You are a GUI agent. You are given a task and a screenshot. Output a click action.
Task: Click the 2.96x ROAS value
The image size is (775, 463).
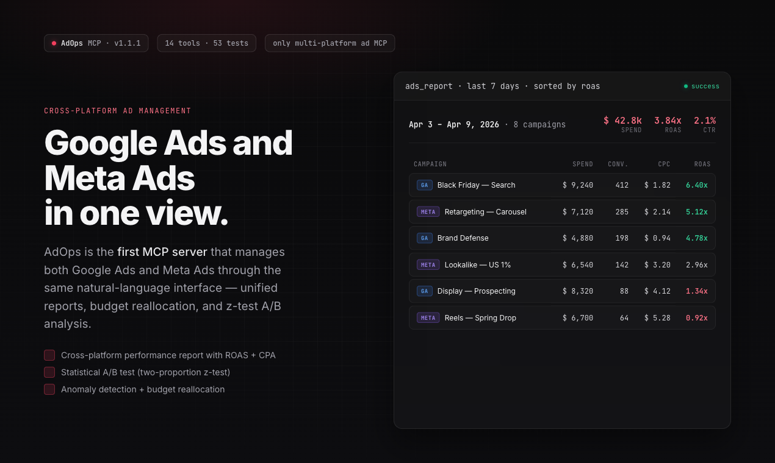pos(697,265)
